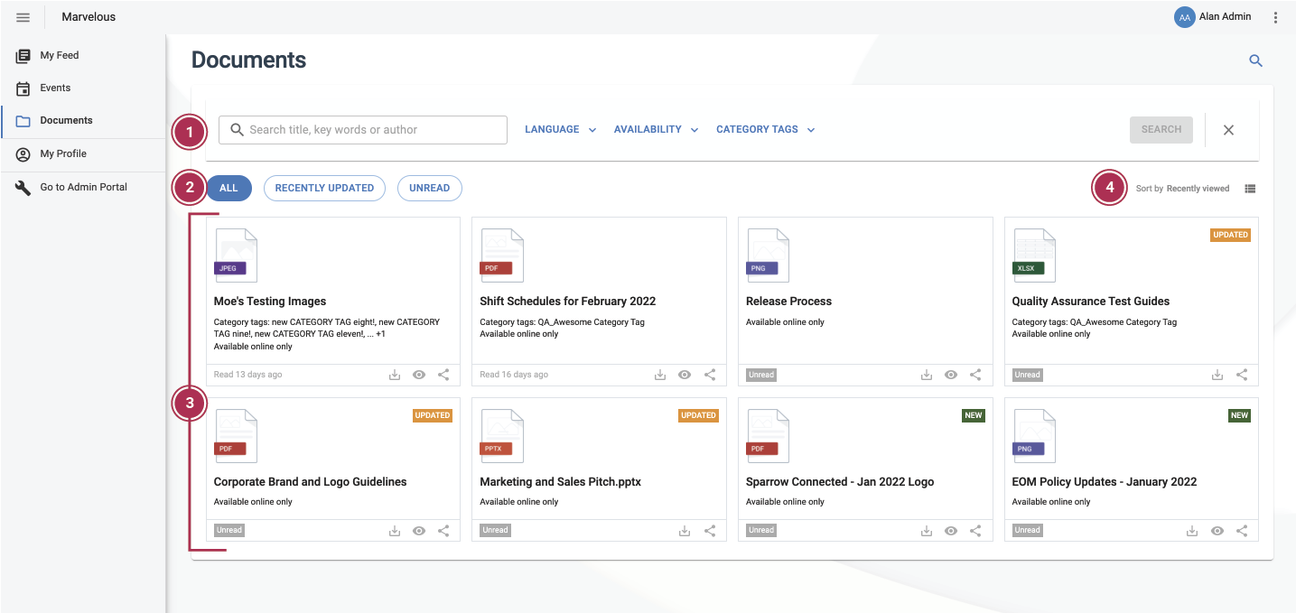Click the Alan Admin username
The width and height of the screenshot is (1296, 613).
pyautogui.click(x=1226, y=17)
